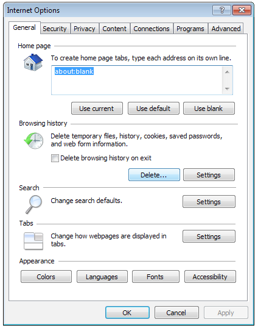Viewport: 258px width, 328px height.
Task: Click the Tabs window layout icon
Action: pos(33,241)
